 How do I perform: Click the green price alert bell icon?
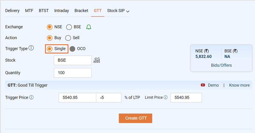point(89,27)
